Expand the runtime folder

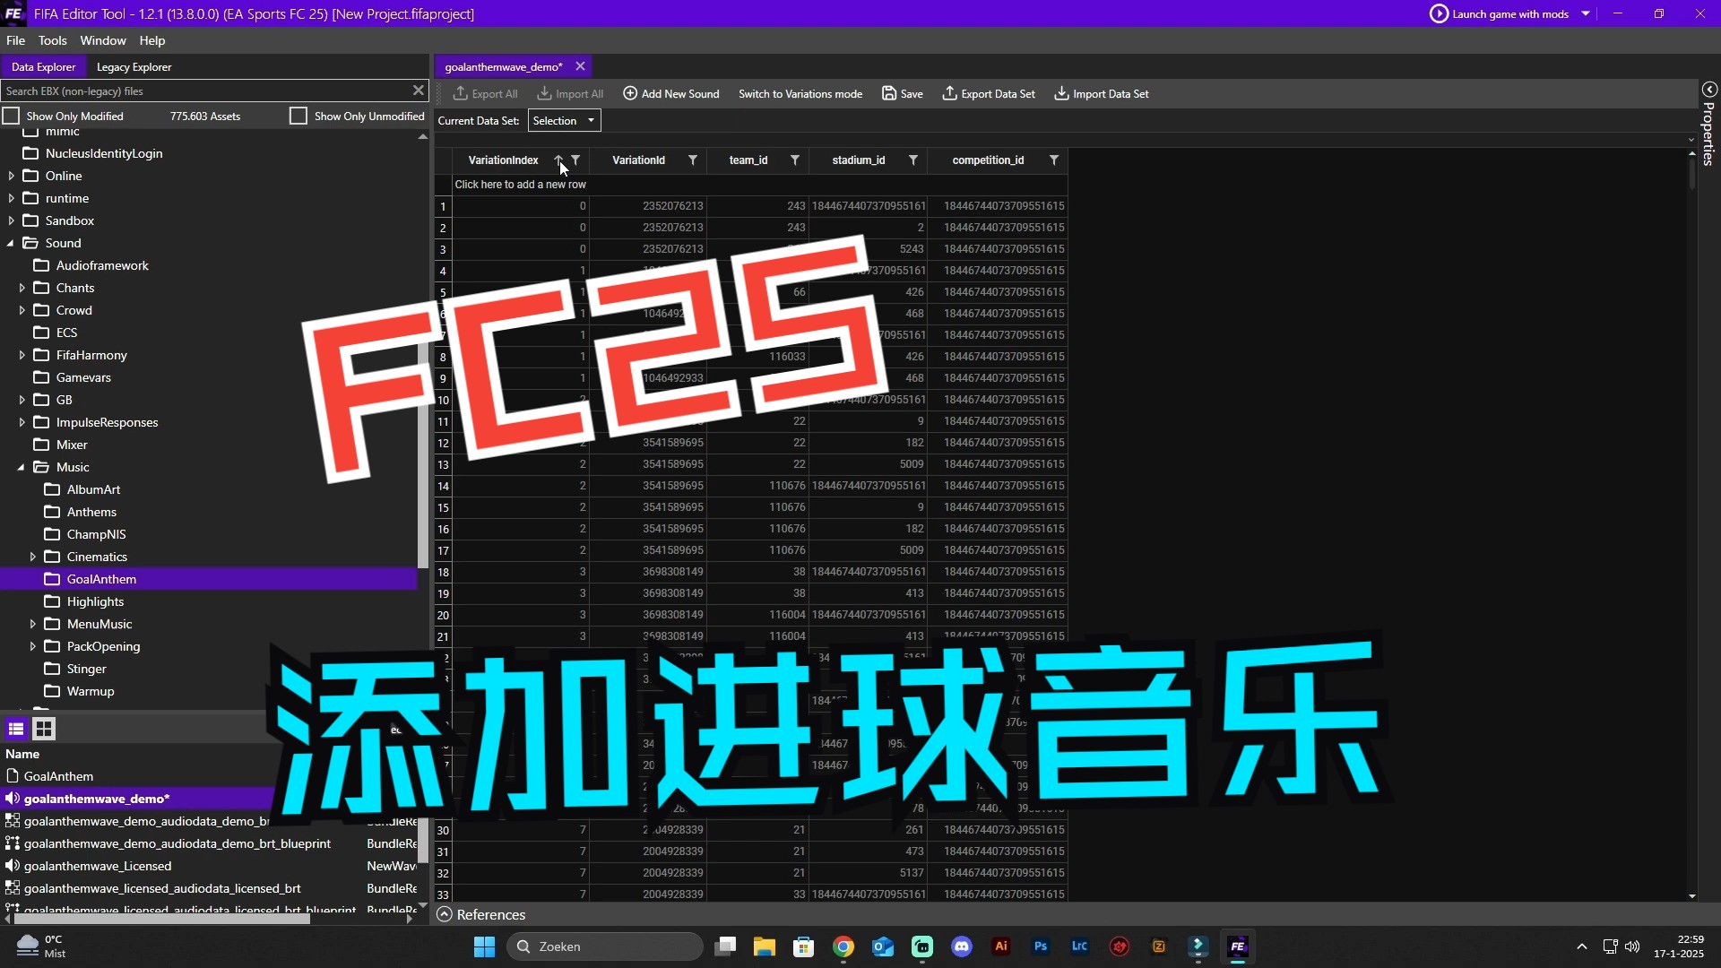pyautogui.click(x=11, y=198)
